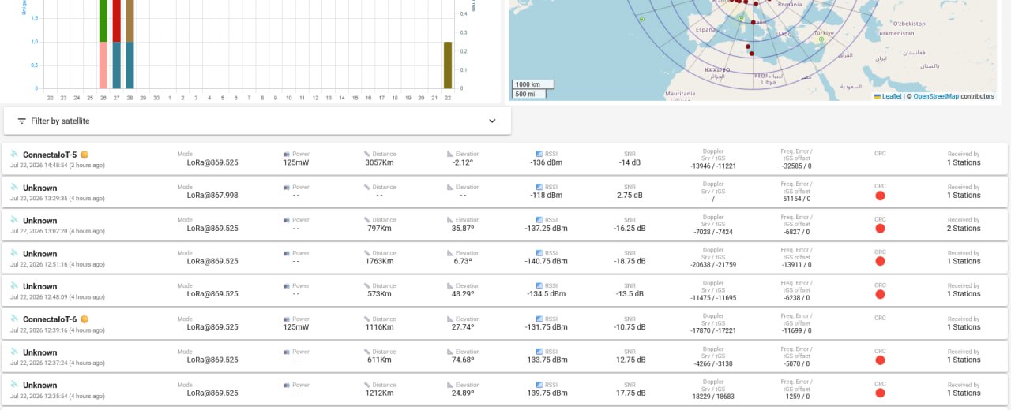This screenshot has height=410, width=1011.
Task: Click the red bar segment above day 27
Action: [116, 20]
